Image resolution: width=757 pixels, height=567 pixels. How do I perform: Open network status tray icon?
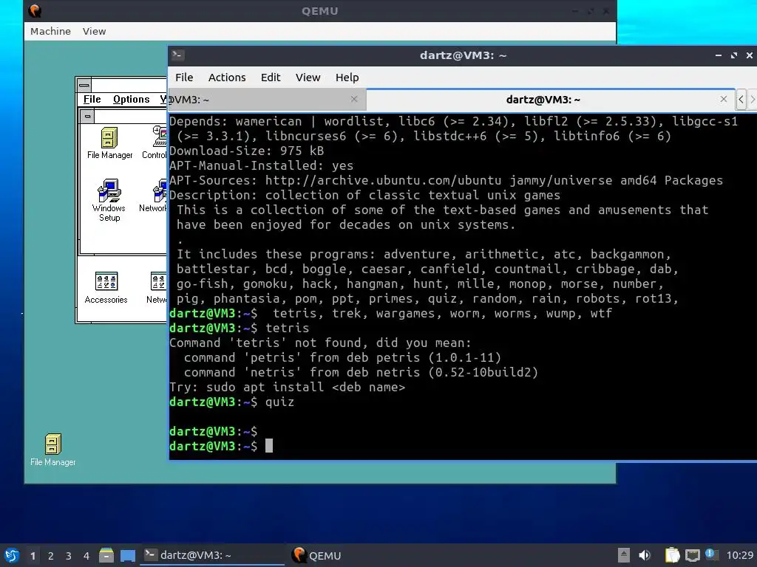point(692,555)
